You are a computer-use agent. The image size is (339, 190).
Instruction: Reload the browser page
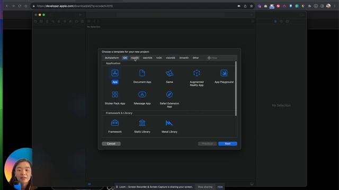(x=20, y=6)
